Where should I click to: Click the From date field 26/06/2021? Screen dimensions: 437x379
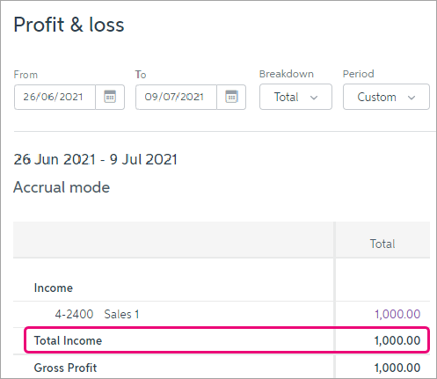(x=55, y=97)
